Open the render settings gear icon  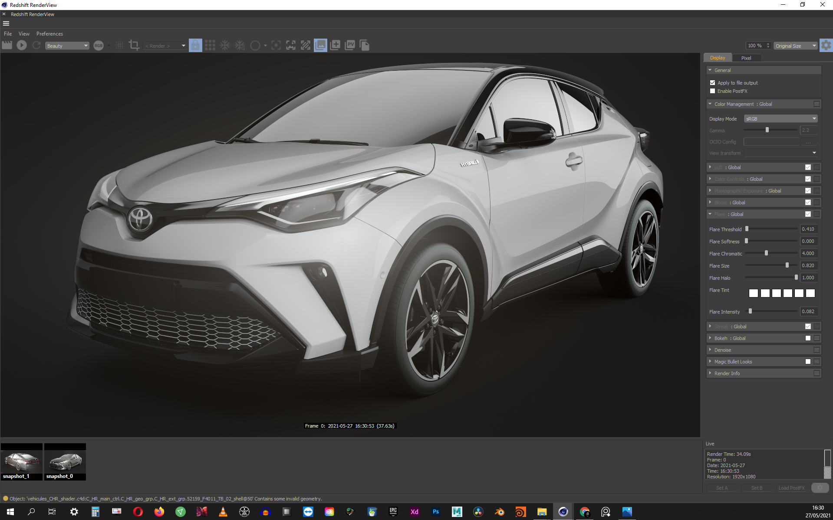826,45
